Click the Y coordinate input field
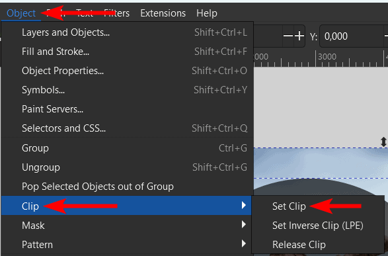This screenshot has height=256, width=388. tap(352, 36)
